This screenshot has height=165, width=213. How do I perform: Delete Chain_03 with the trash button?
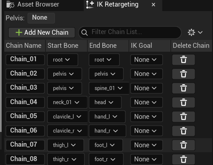click(x=183, y=88)
